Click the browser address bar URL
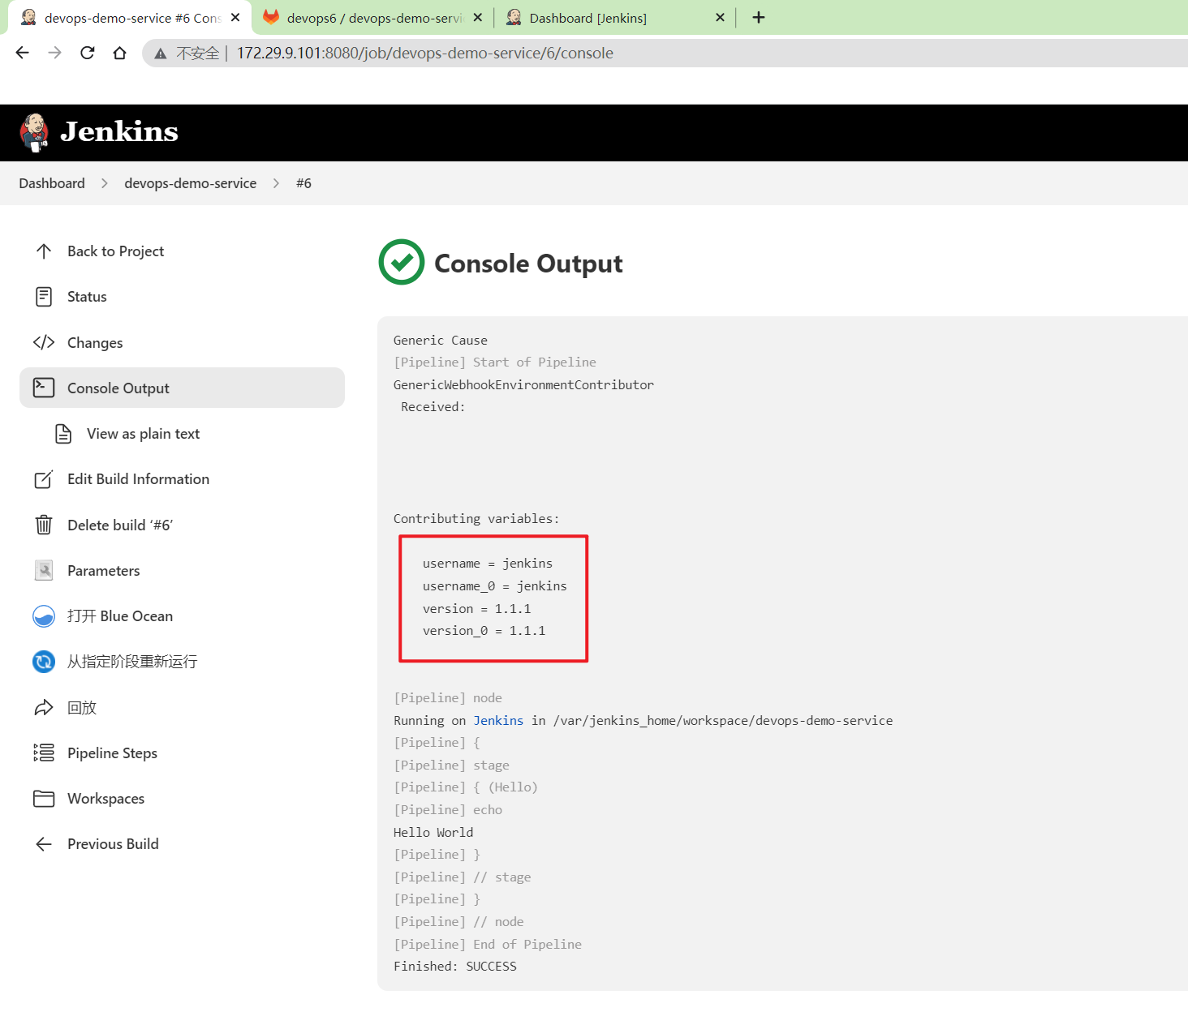Image resolution: width=1188 pixels, height=1012 pixels. (x=424, y=53)
